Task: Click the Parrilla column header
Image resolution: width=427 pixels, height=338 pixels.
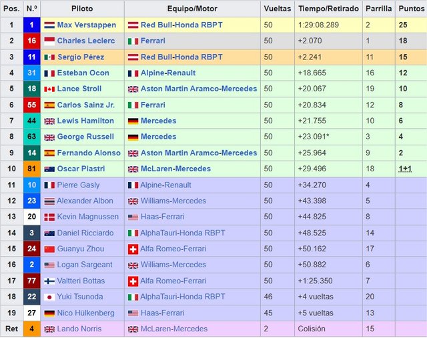Action: click(x=379, y=9)
